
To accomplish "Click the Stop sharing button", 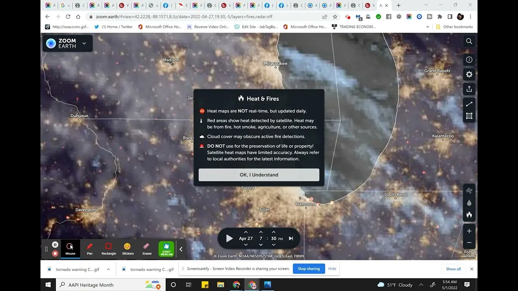I will tap(309, 269).
